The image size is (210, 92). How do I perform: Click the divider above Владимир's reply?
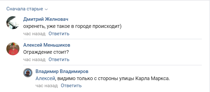112,65
